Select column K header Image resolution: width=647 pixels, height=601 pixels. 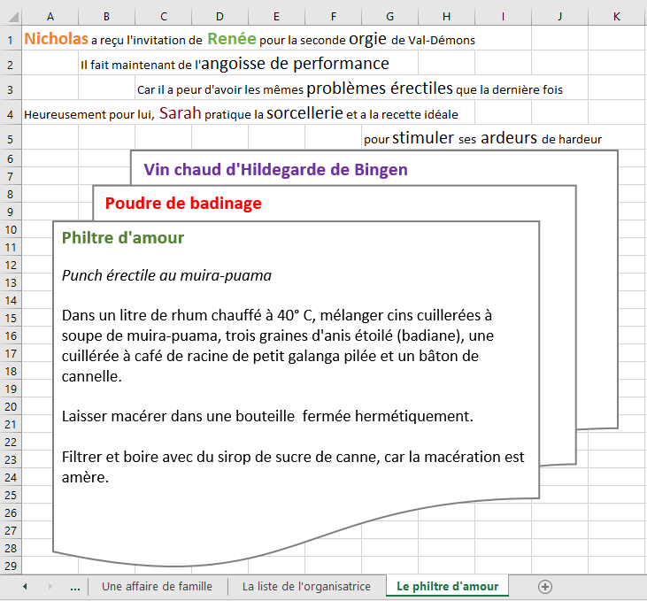point(616,16)
